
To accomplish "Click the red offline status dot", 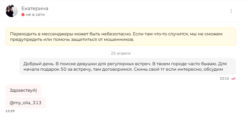I will click(23, 15).
